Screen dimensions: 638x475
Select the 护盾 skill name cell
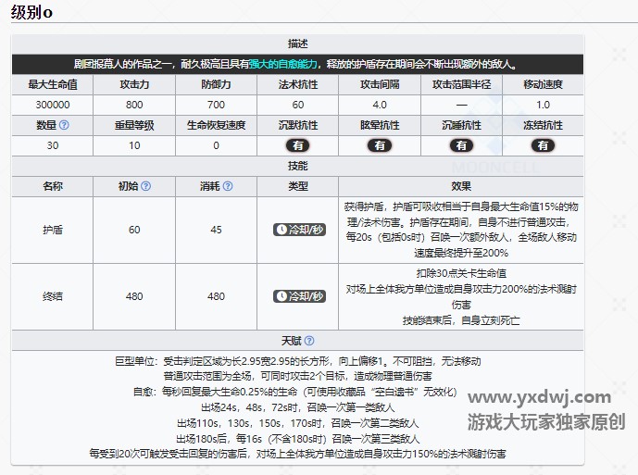(x=53, y=230)
